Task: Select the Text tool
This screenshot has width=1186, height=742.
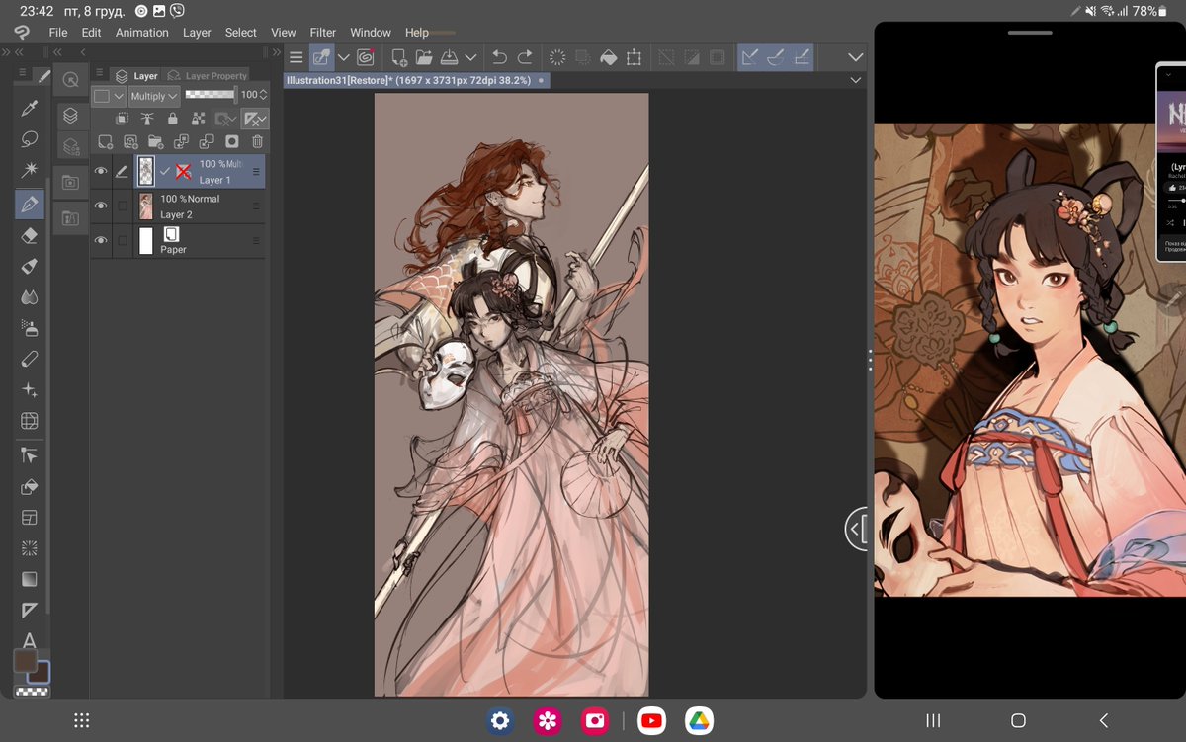Action: tap(30, 641)
